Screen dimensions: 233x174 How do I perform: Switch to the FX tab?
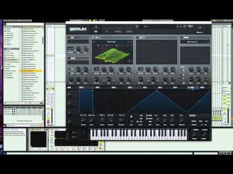(x=107, y=31)
